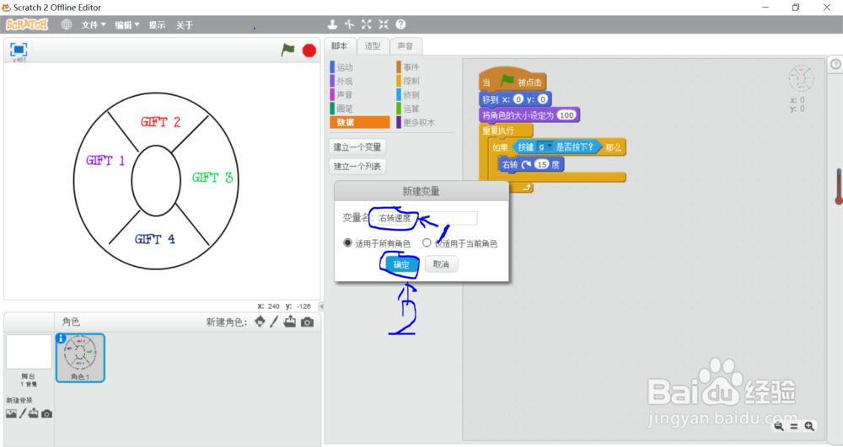
Task: Open the 文件 menu
Action: click(x=94, y=24)
